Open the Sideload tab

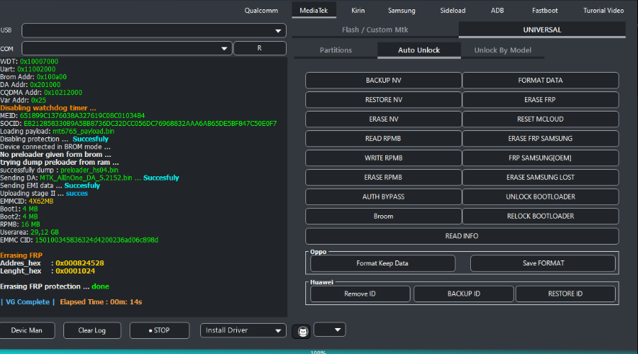click(452, 11)
